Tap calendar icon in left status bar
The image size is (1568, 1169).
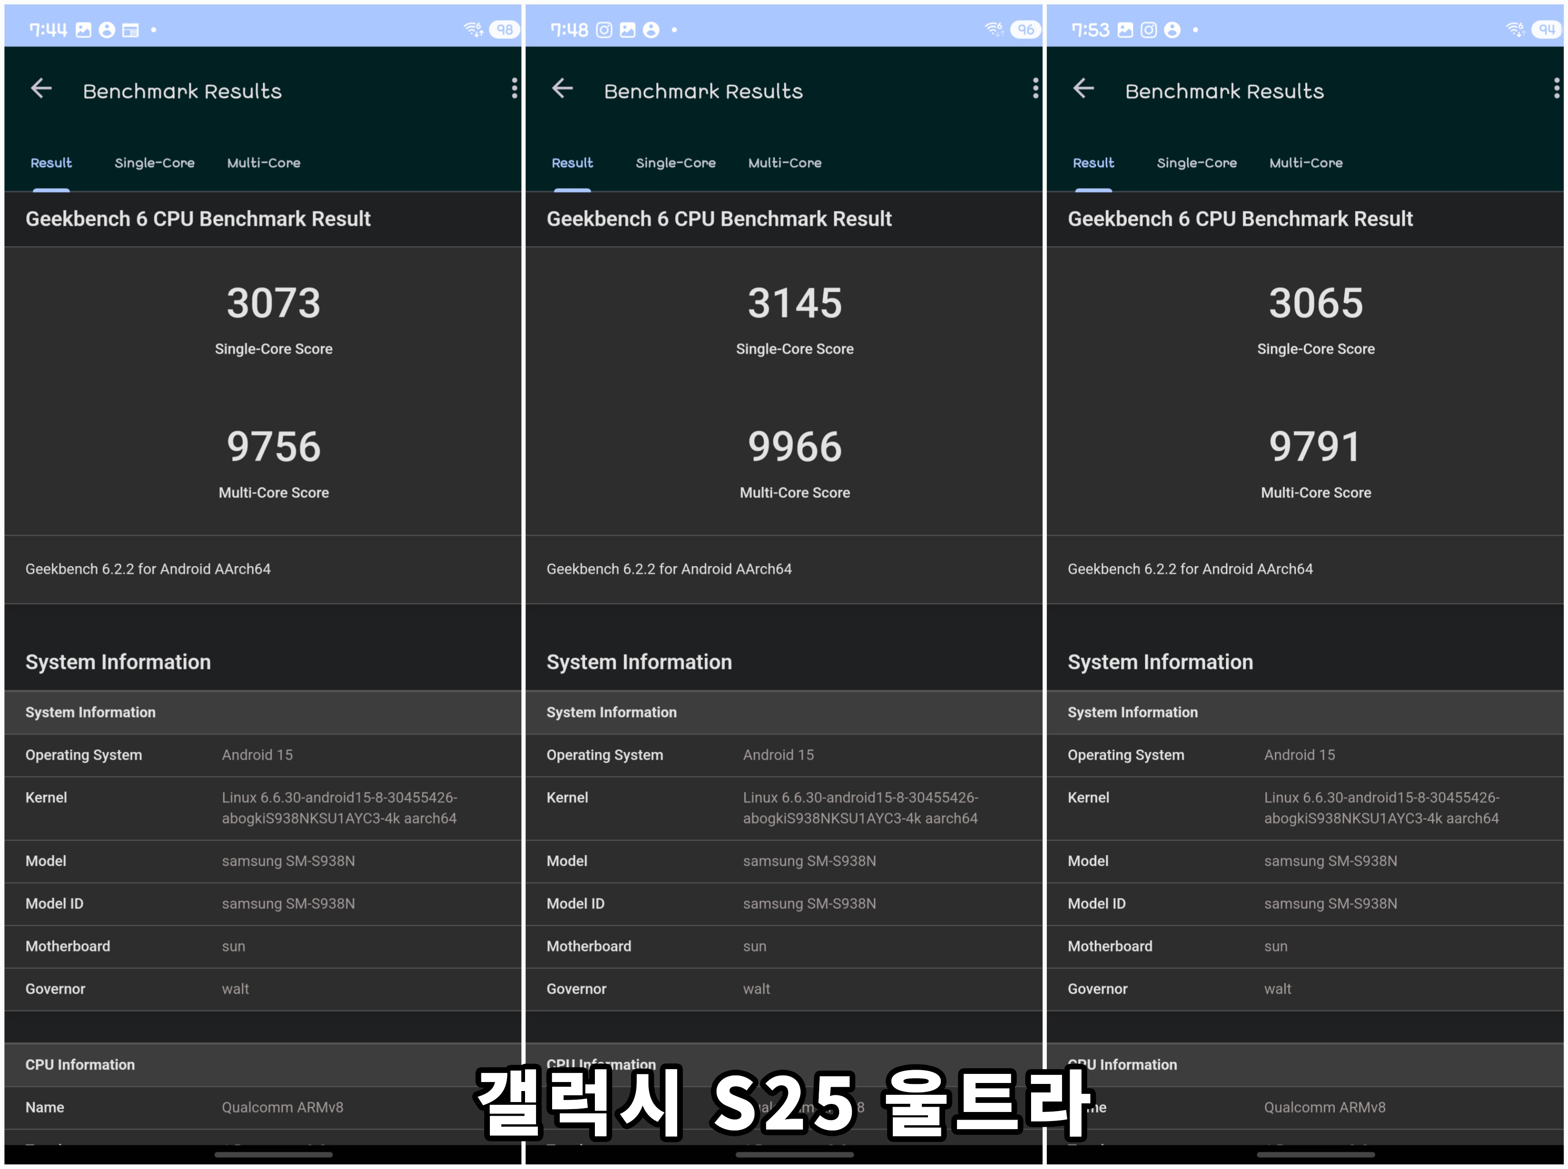click(x=130, y=30)
